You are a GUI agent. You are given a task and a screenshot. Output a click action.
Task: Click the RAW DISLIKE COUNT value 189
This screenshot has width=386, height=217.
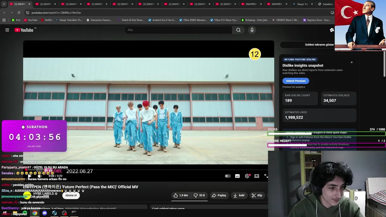(288, 101)
